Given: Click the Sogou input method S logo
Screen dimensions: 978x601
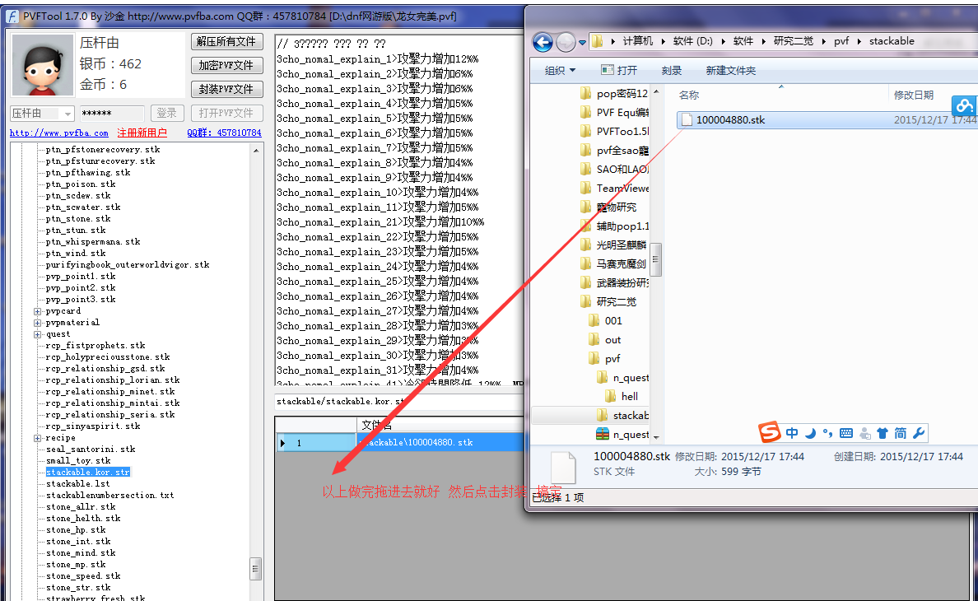Looking at the screenshot, I should 769,433.
